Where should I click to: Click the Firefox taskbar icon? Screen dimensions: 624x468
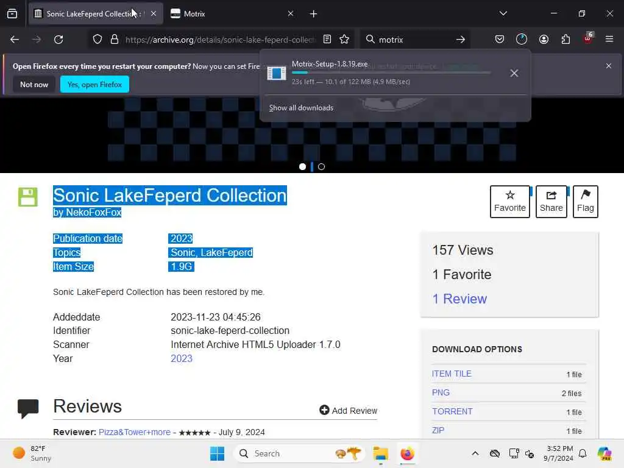coord(407,453)
